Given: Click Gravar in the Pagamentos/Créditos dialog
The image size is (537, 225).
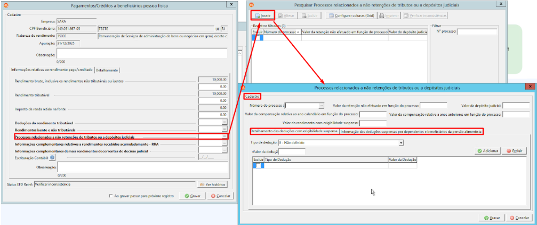Looking at the screenshot, I should point(193,196).
